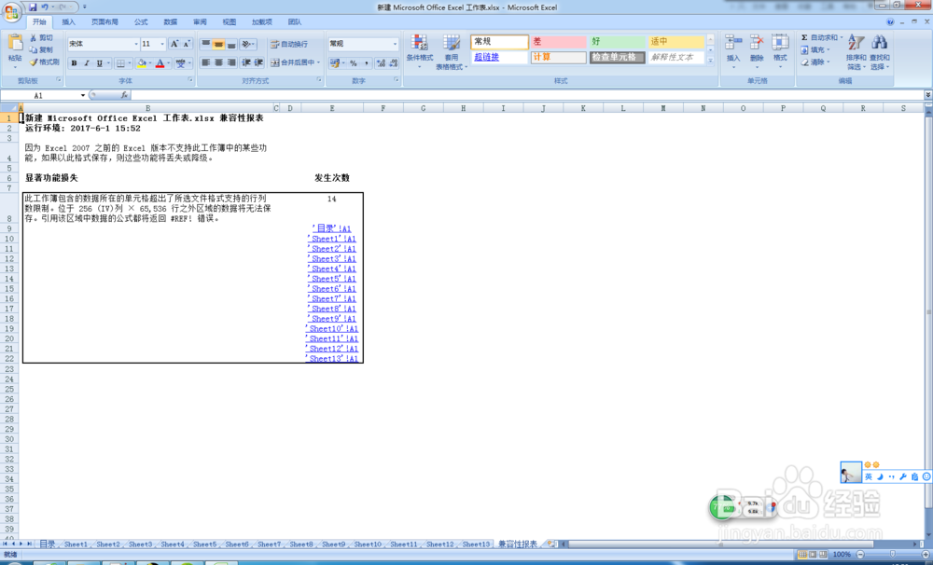Open the font size 11 dropdown
This screenshot has height=565, width=933.
coord(161,44)
